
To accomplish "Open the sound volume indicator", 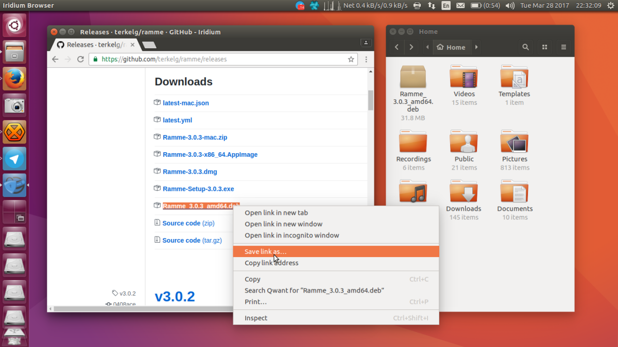I will (x=510, y=6).
